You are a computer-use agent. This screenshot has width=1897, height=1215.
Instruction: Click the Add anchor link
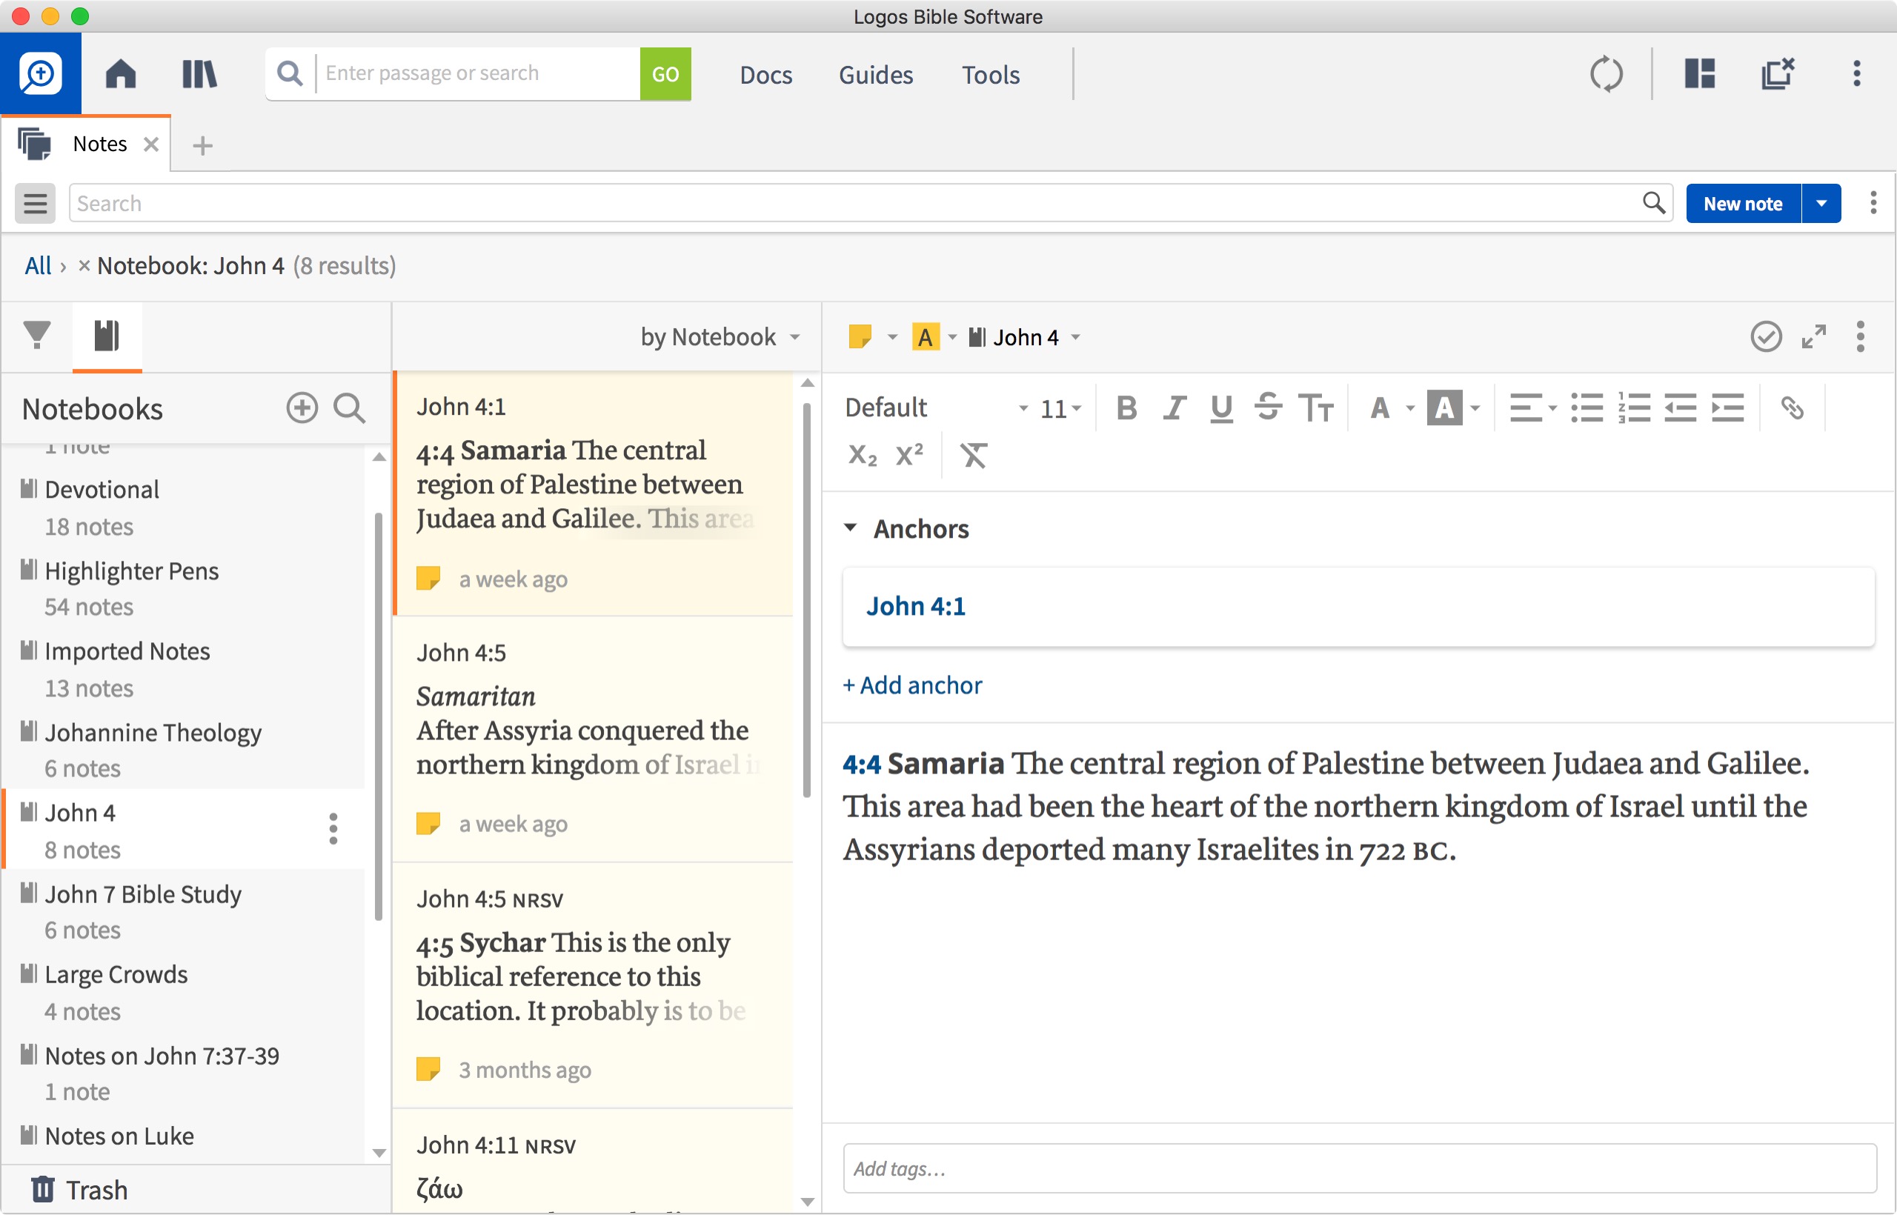912,685
